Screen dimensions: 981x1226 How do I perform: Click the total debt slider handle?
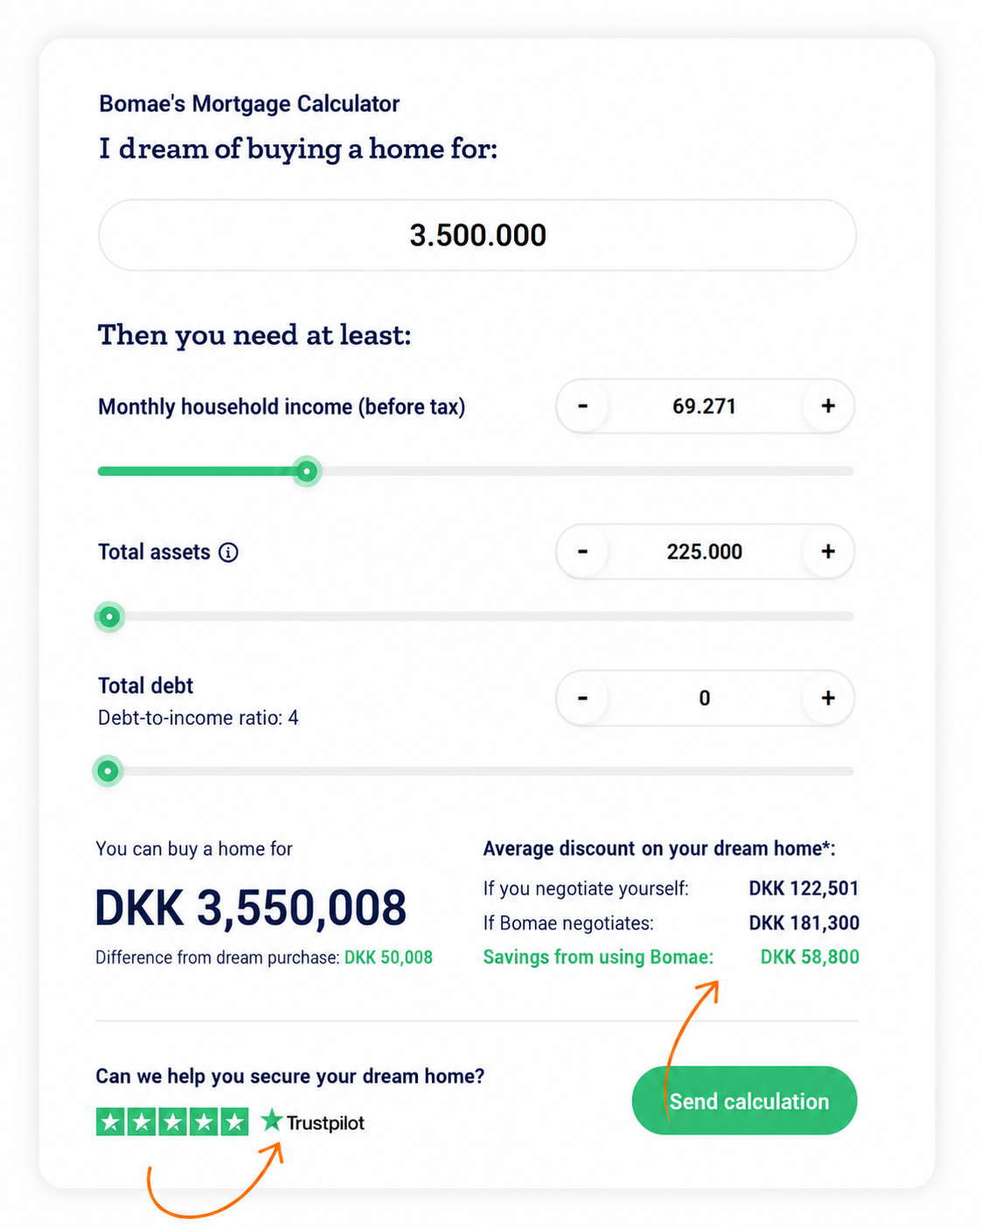(x=108, y=771)
